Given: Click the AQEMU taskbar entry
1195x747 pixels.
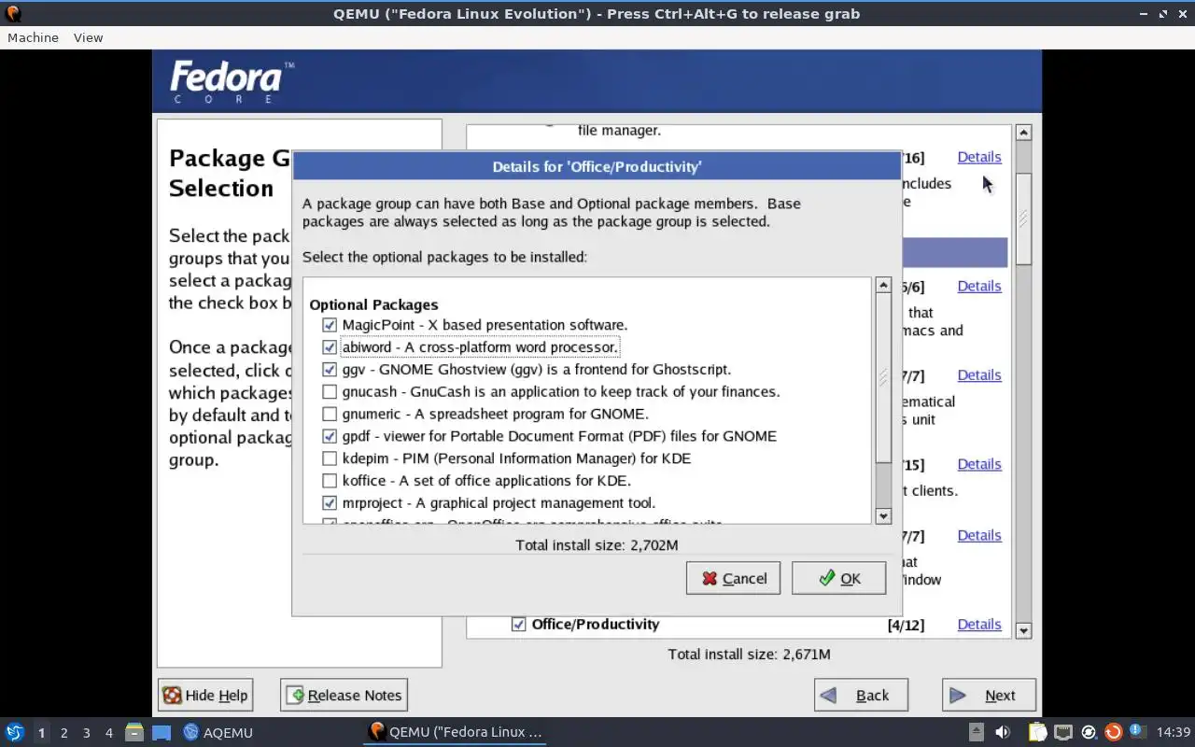Looking at the screenshot, I should coord(218,732).
